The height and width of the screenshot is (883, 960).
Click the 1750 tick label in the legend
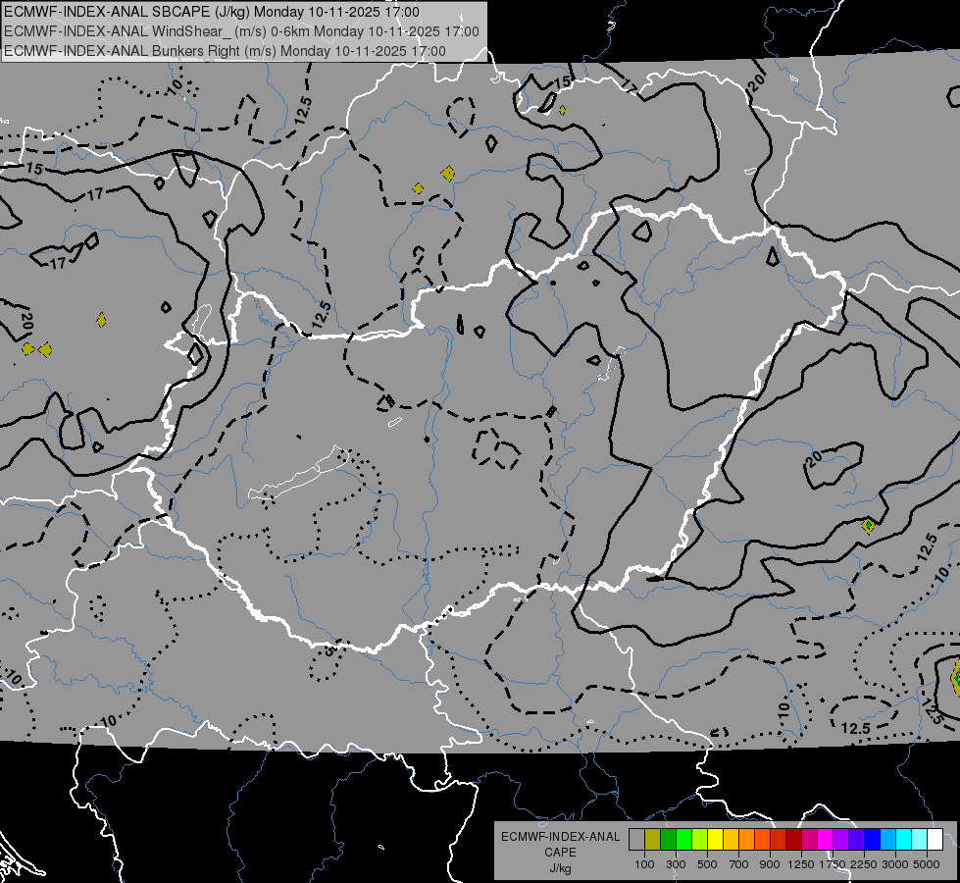click(833, 864)
